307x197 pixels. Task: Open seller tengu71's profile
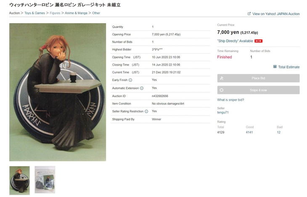coord(223,113)
